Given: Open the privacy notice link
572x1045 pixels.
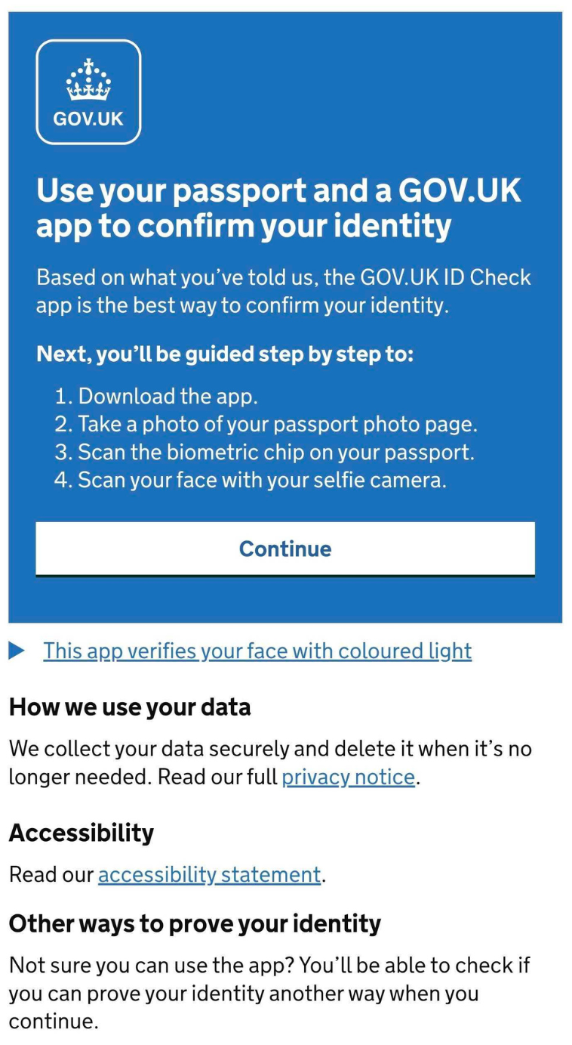Looking at the screenshot, I should [x=348, y=777].
